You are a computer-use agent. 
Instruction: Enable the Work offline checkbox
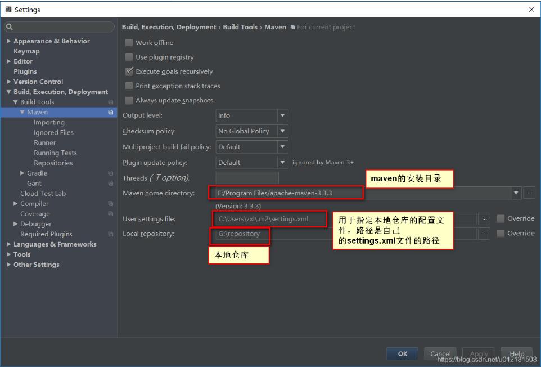129,42
